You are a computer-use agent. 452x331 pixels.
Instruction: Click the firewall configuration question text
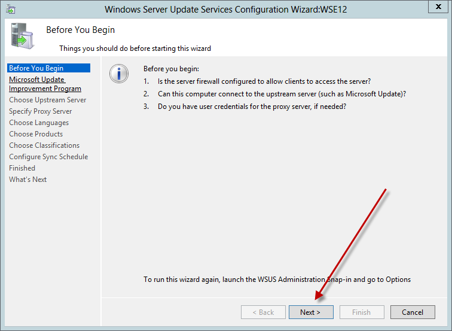264,81
